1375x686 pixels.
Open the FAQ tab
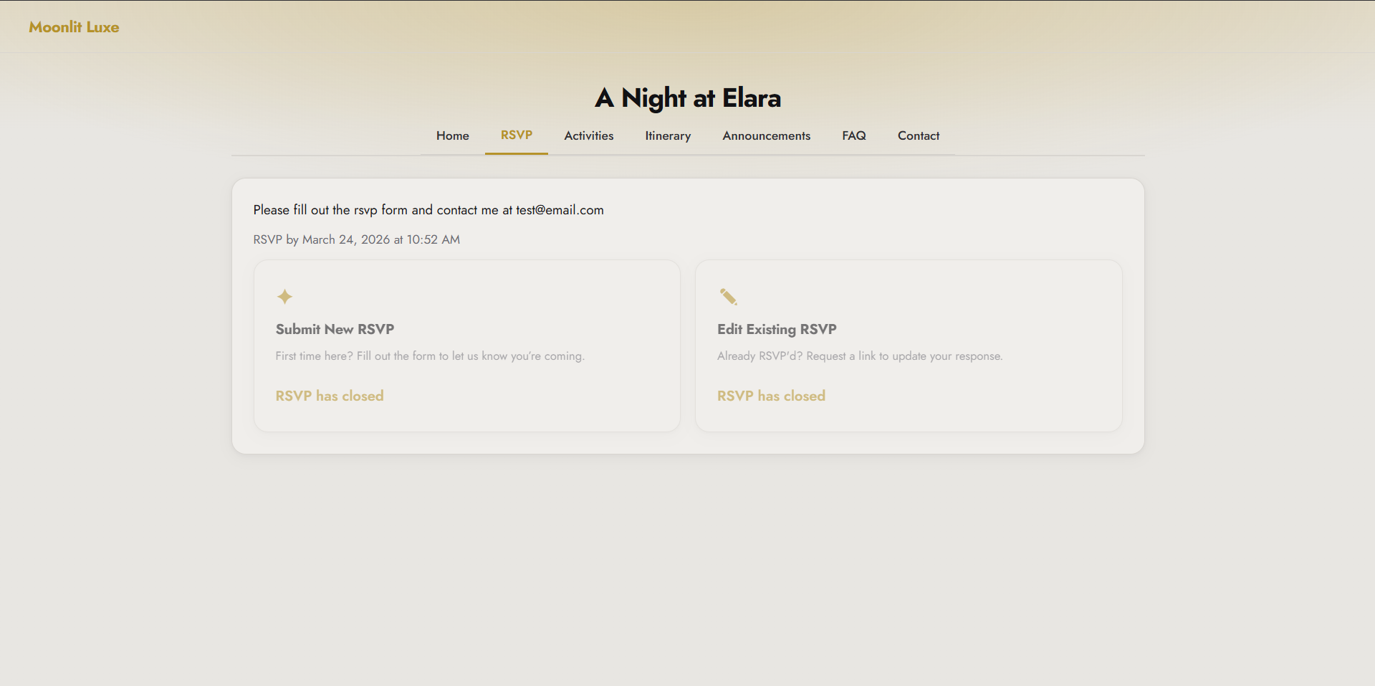(853, 135)
